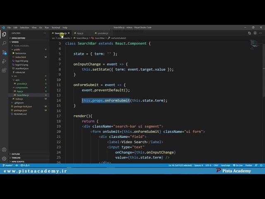Image resolution: width=265 pixels, height=199 pixels.
Task: Expand the Open Editors section
Action: point(29,38)
